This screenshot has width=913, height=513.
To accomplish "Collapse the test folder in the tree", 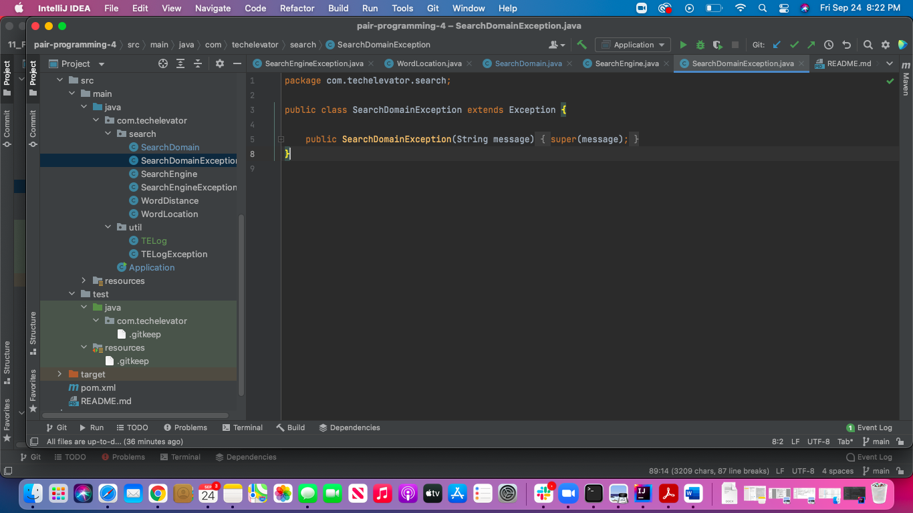I will tap(72, 294).
